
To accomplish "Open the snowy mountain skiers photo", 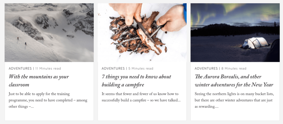I will (49, 32).
